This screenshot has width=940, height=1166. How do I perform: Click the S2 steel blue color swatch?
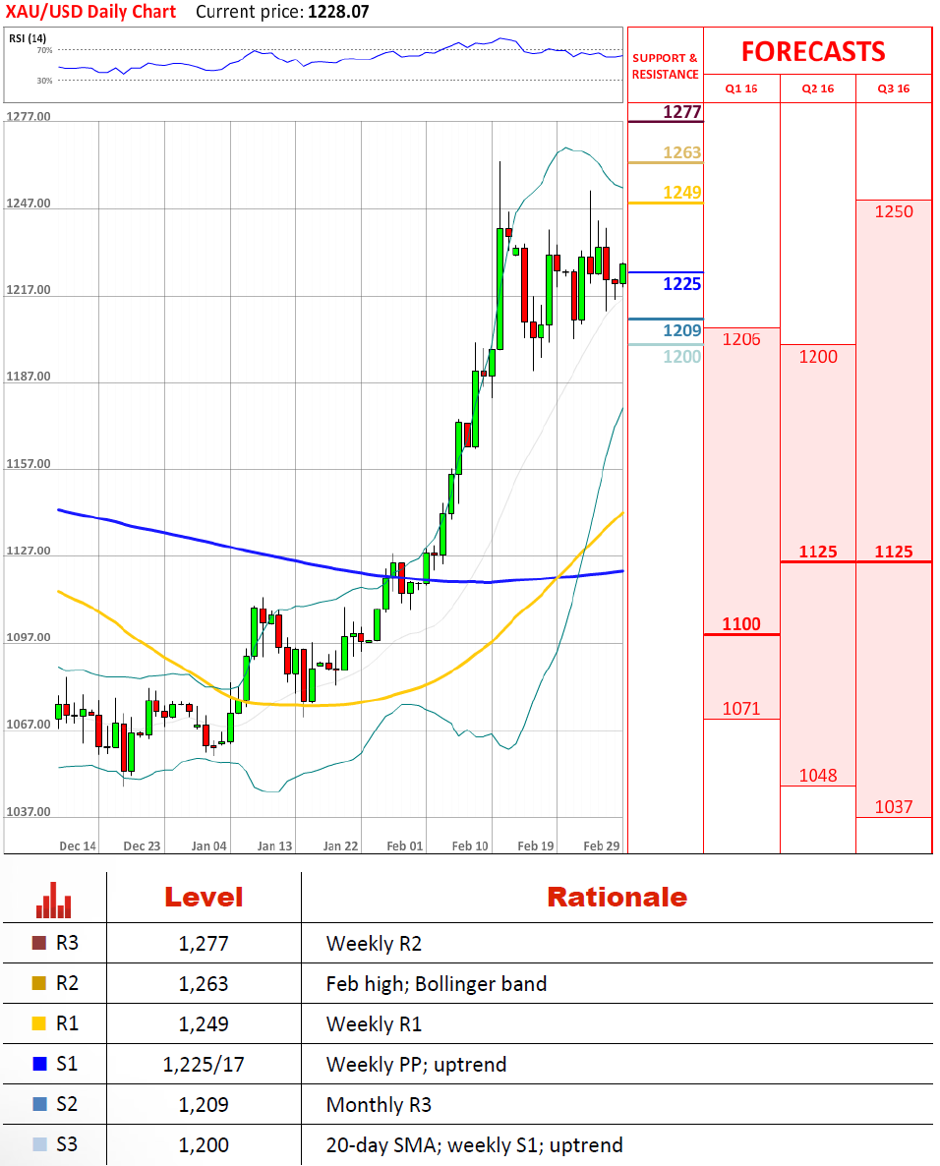(x=39, y=1104)
